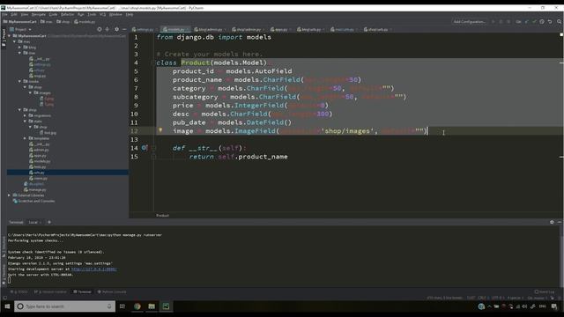Image resolution: width=564 pixels, height=317 pixels.
Task: Select db.sqlite3 in the project tree
Action: (34, 184)
